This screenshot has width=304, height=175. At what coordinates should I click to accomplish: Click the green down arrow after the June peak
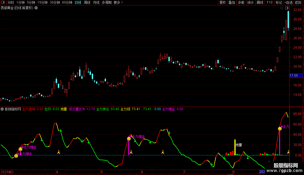coord(169,133)
